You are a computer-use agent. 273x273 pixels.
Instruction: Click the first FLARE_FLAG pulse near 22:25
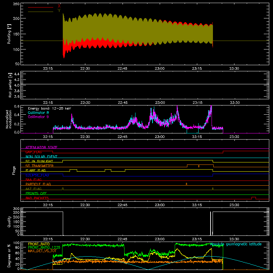pos(73,170)
